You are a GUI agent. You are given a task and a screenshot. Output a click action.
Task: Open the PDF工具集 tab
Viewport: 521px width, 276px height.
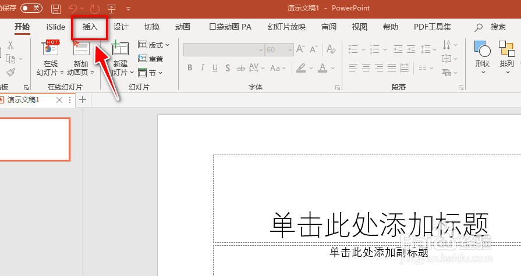tap(433, 27)
